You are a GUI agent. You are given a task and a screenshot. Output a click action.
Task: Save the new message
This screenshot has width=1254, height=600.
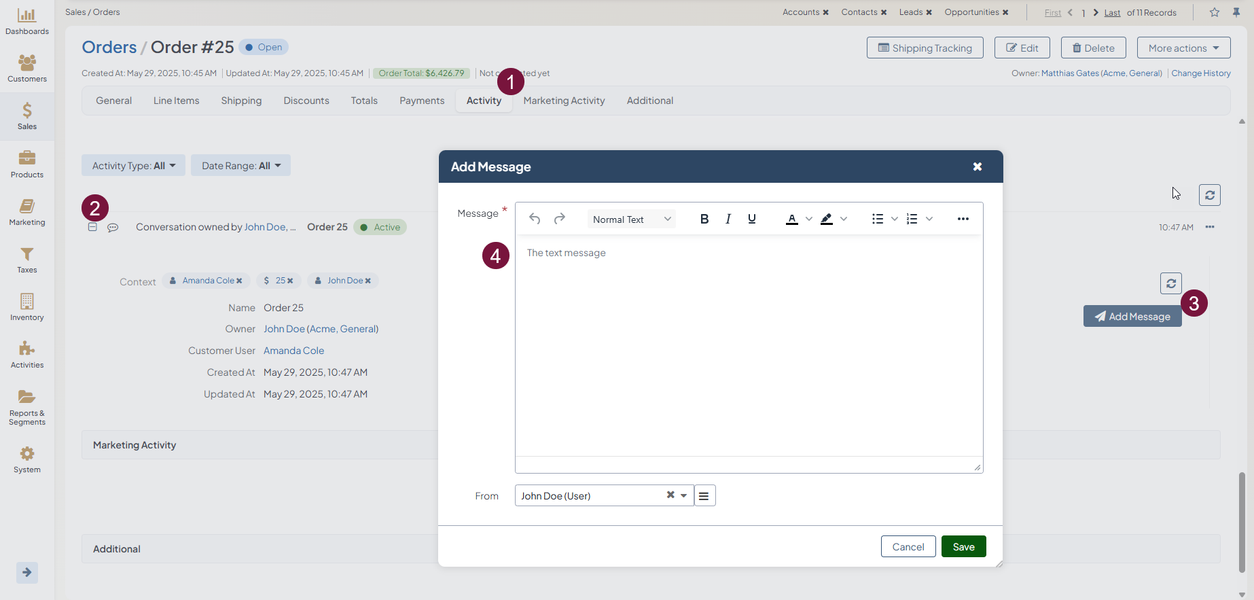pos(963,546)
